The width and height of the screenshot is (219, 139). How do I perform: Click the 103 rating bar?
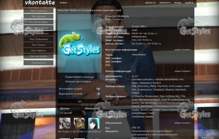pyautogui.click(x=80, y=101)
